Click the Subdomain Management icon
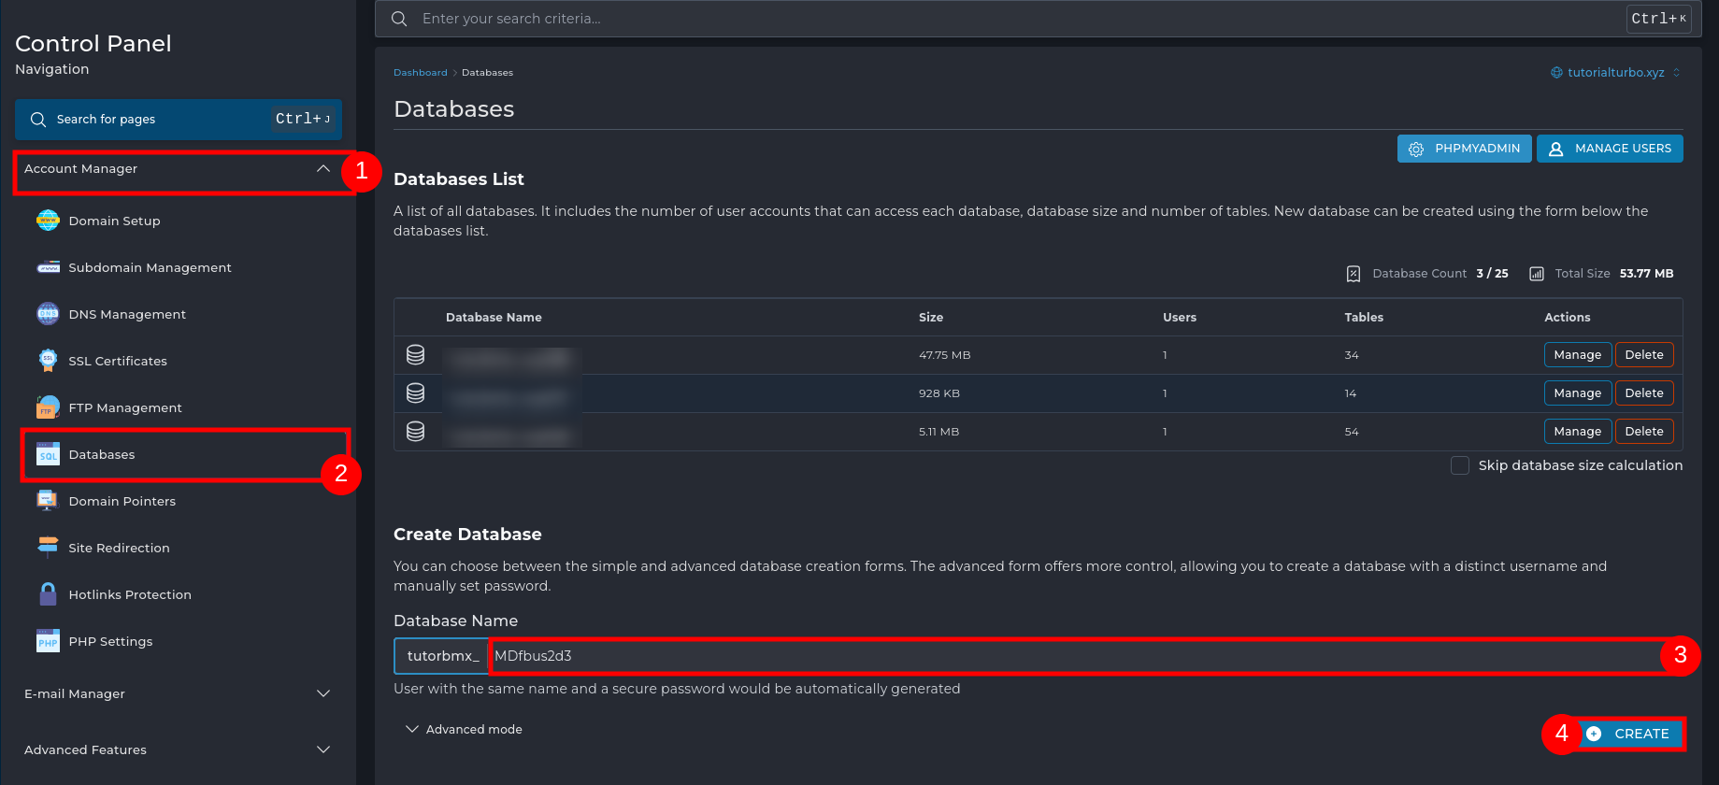This screenshot has width=1719, height=785. point(48,267)
